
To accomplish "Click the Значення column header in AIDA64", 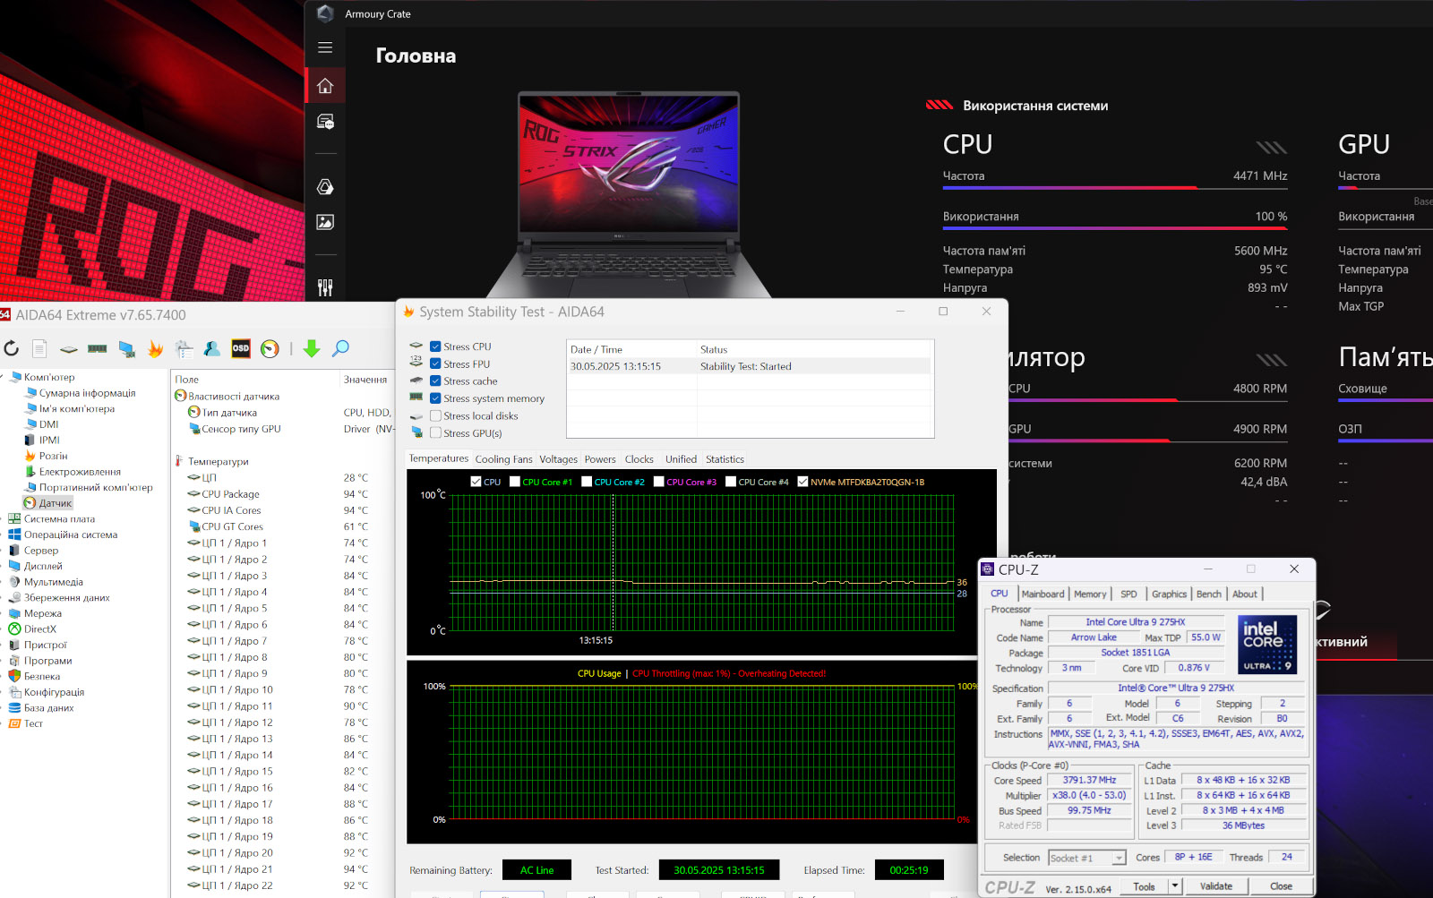I will (365, 380).
